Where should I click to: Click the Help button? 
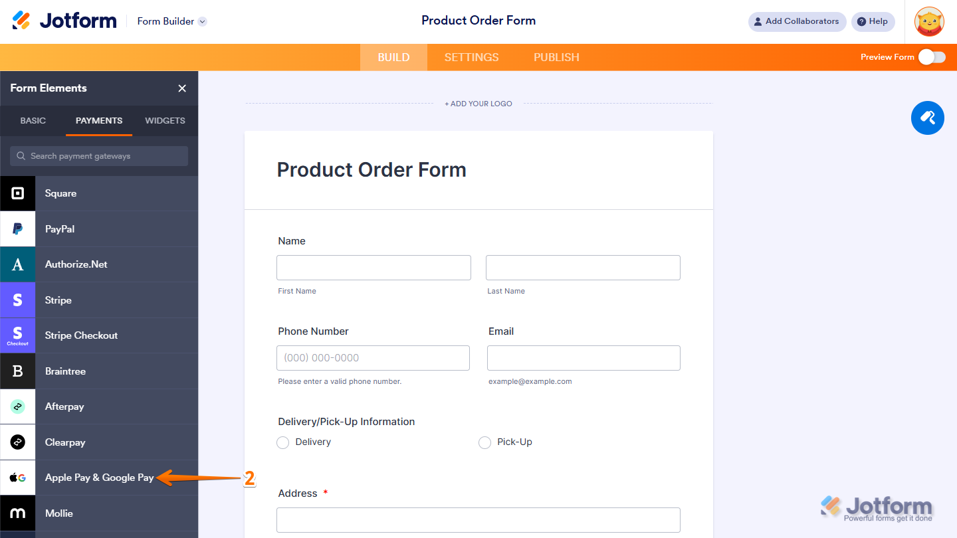pyautogui.click(x=873, y=21)
